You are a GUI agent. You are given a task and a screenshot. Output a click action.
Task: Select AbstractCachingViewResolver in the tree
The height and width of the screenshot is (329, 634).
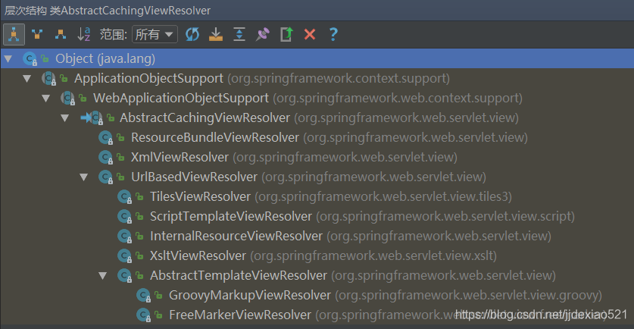pos(205,117)
